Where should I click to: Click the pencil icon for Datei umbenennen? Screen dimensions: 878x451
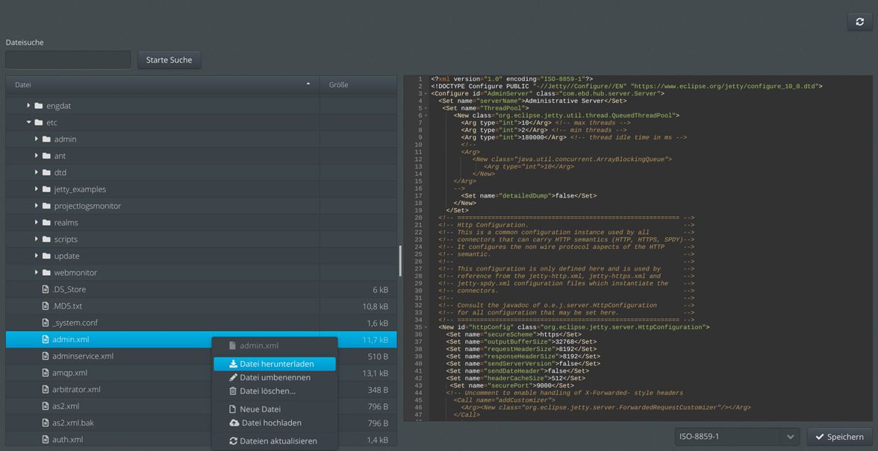(x=234, y=377)
